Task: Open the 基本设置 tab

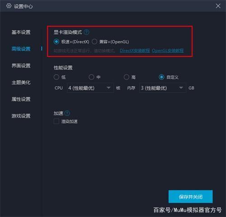Action: (x=21, y=32)
